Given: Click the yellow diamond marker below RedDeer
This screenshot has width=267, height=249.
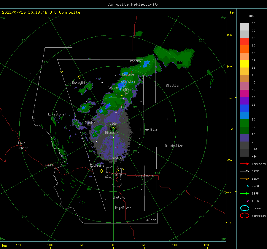Looking at the screenshot, I should coord(122,96).
